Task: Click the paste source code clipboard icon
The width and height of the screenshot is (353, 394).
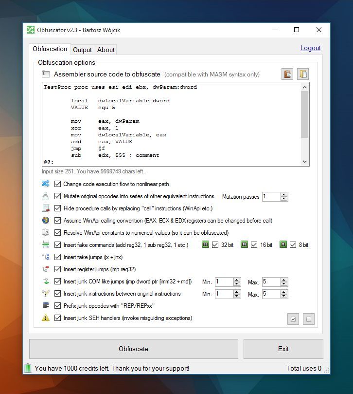Action: 288,74
